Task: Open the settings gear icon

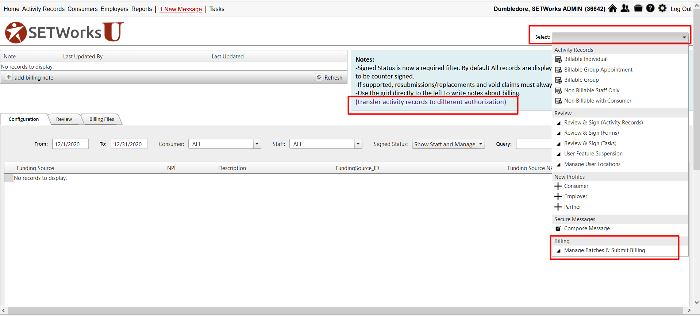Action: tap(662, 8)
